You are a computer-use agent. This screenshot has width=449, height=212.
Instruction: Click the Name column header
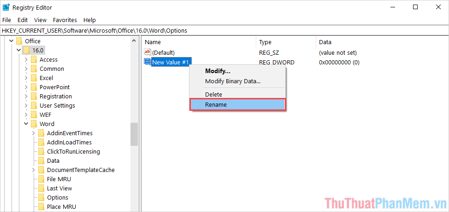click(x=199, y=42)
